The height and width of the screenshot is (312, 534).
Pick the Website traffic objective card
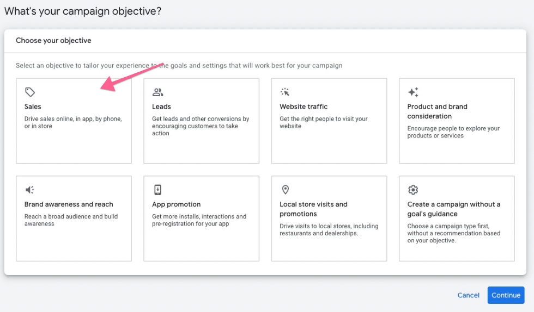tap(329, 121)
